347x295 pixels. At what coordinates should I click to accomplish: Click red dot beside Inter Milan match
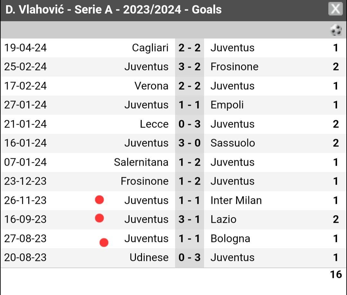99,200
